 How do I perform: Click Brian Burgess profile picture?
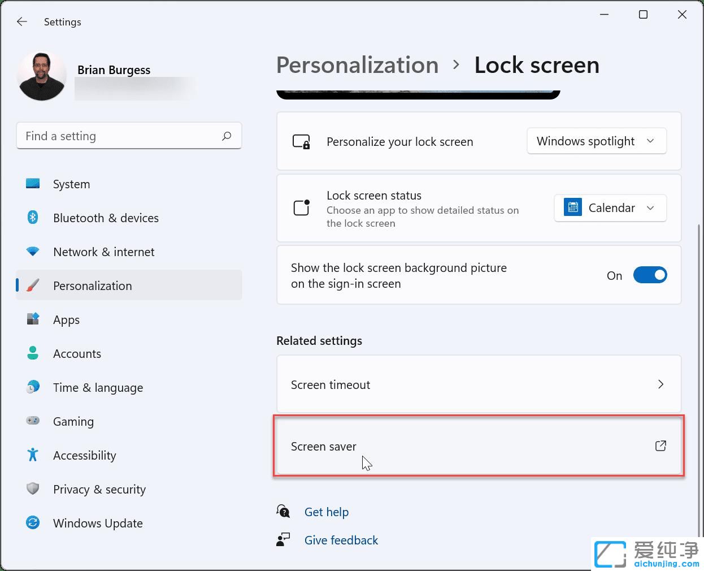coord(42,76)
